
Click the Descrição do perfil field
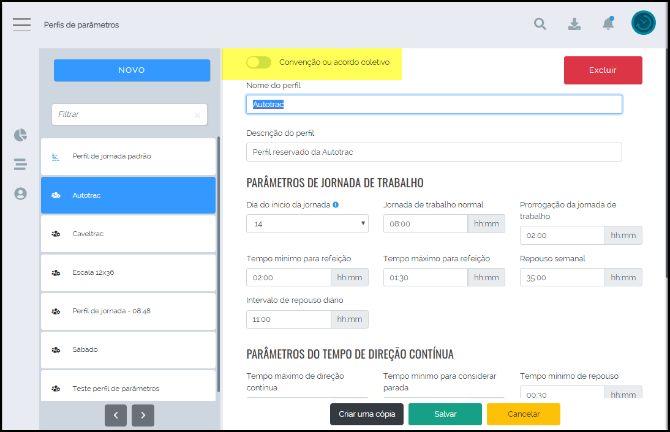pos(434,152)
